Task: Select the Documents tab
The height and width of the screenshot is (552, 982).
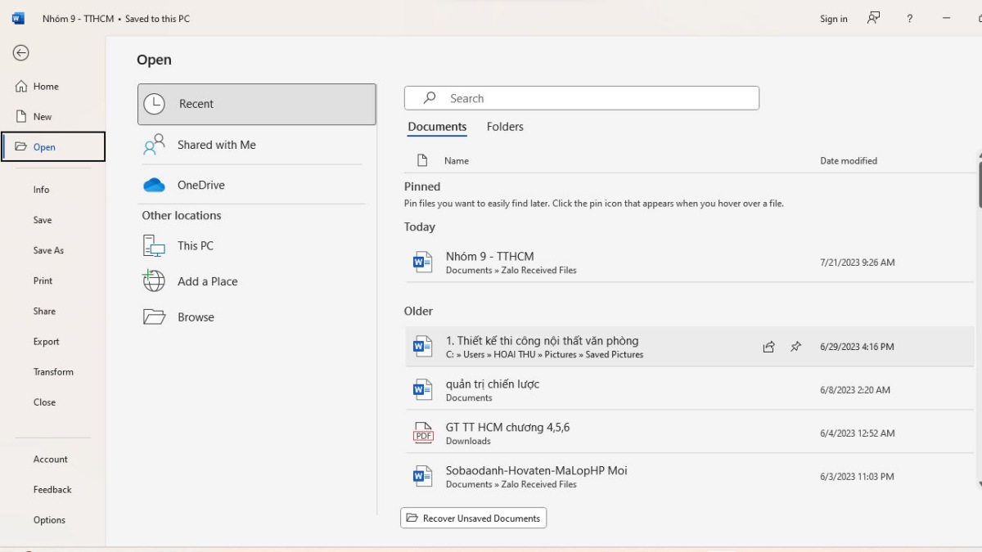Action: point(437,127)
